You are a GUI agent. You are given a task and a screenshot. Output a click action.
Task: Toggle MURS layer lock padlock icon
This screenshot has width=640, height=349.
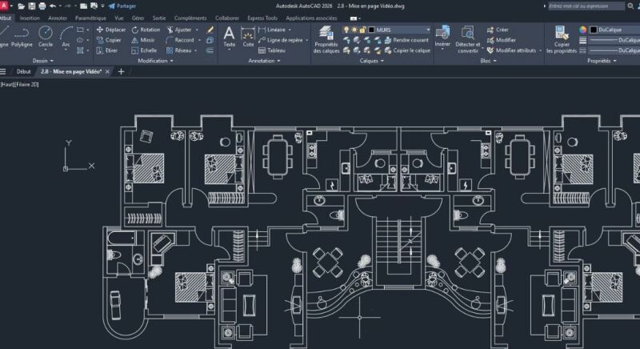click(x=362, y=30)
